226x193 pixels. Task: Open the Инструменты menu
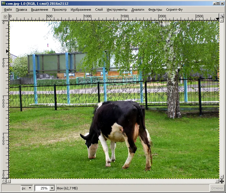click(117, 10)
